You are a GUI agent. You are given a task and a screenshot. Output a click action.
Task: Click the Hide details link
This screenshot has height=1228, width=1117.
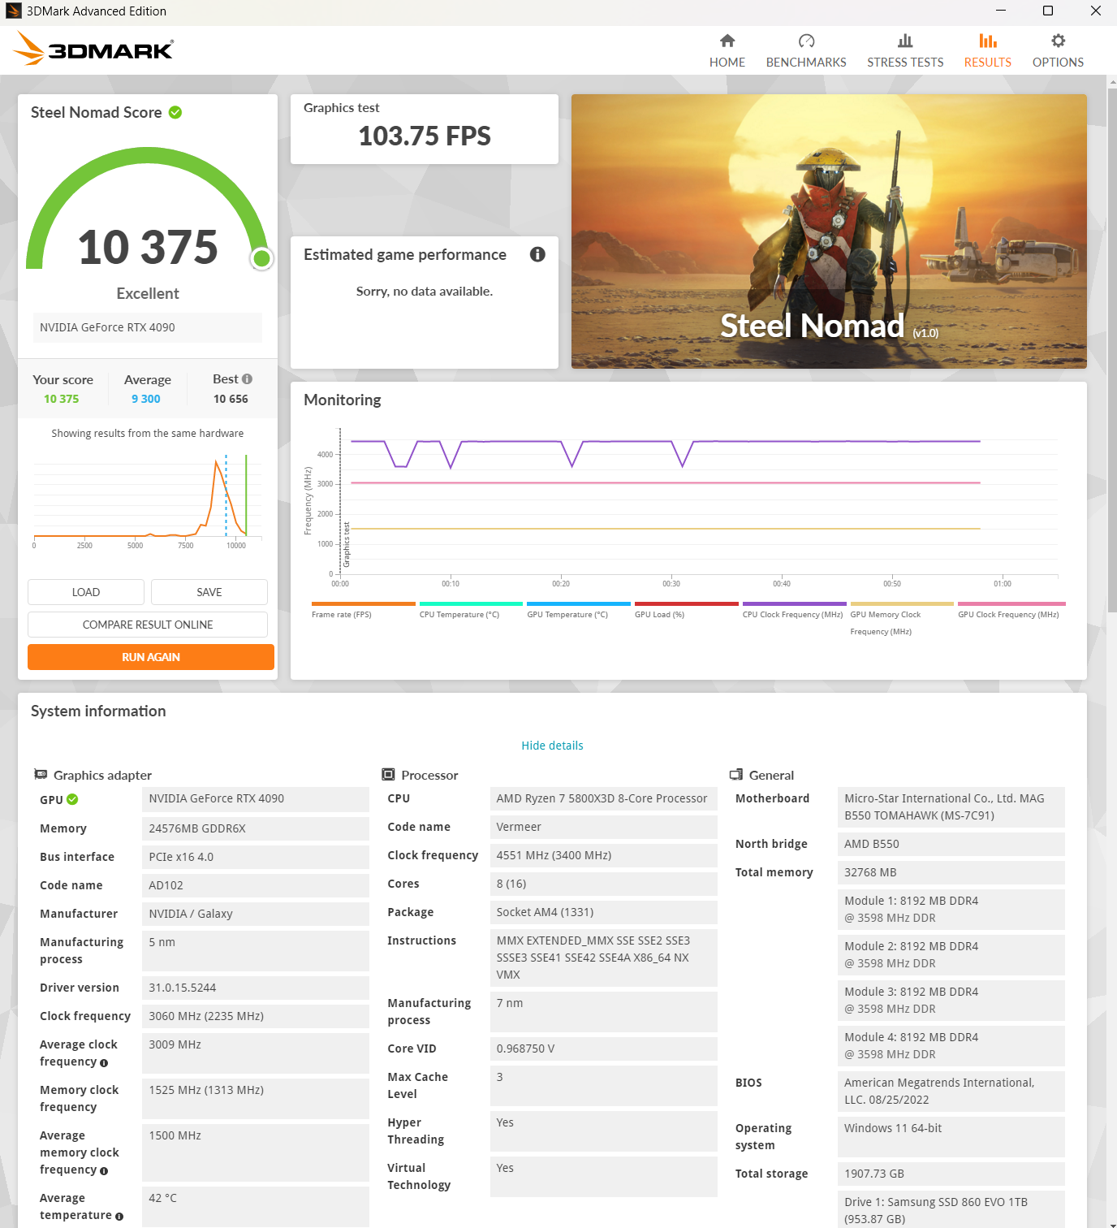(x=552, y=746)
